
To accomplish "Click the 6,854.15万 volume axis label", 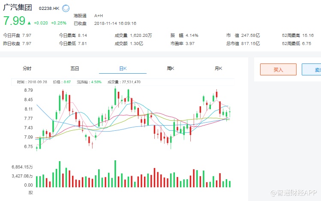I will (23, 166).
